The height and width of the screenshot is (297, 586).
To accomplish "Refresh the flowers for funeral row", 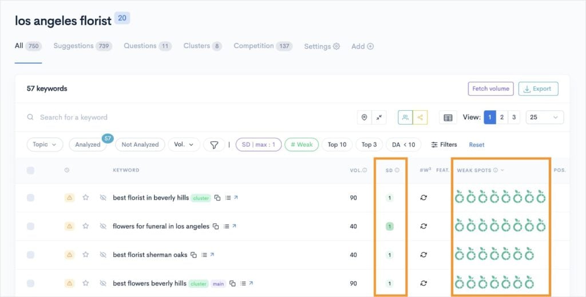I will coord(423,226).
